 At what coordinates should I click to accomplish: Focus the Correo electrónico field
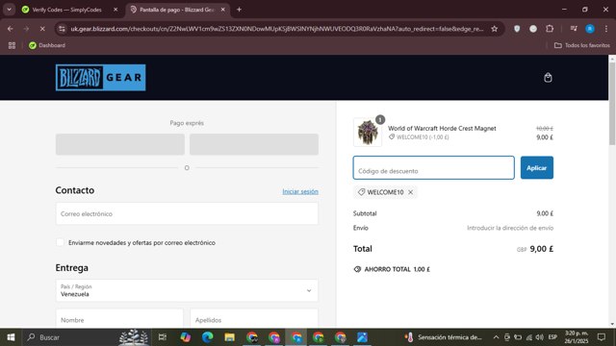coord(187,213)
